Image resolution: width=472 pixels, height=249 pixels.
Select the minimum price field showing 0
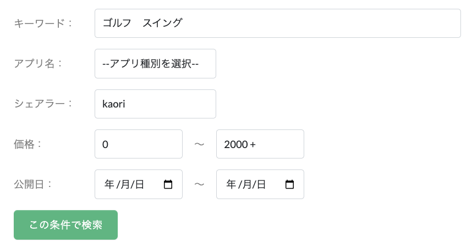tap(139, 144)
